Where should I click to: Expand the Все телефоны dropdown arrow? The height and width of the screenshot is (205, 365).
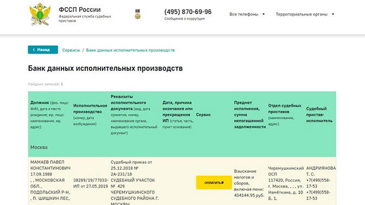coord(263,14)
